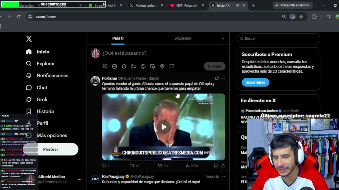
Task: Open the emoji picker in composer
Action: click(143, 66)
